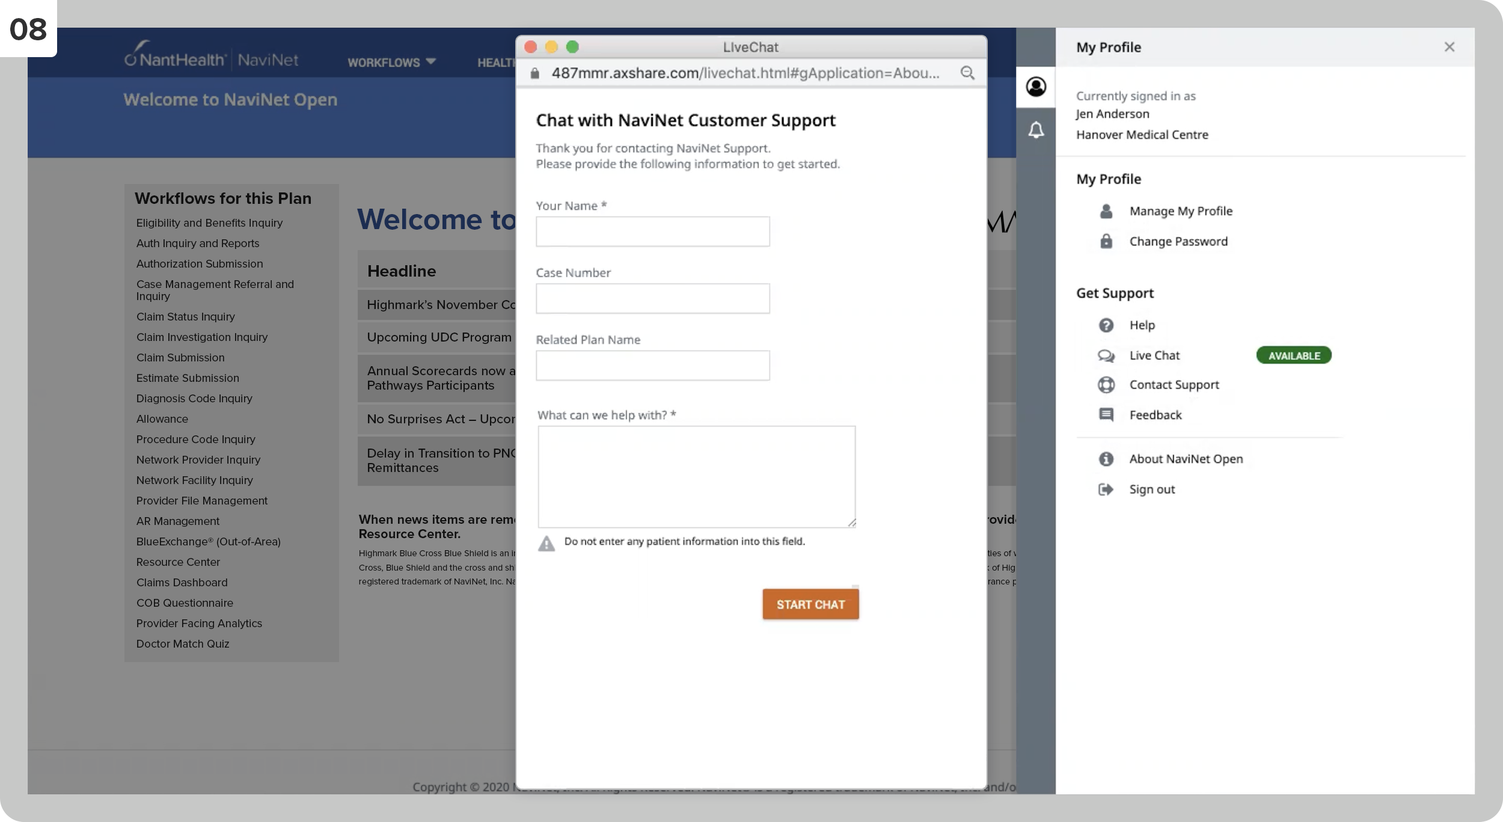Open BlueExchange (Out-of-Area) workflow
This screenshot has height=822, width=1503.
click(x=208, y=542)
